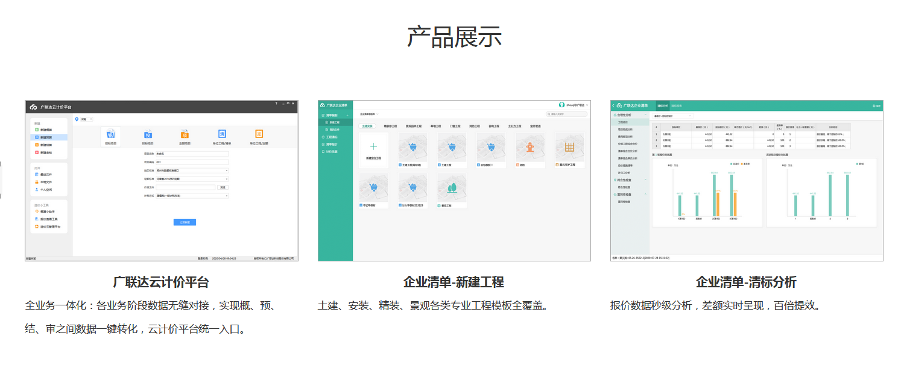This screenshot has width=904, height=365.
Task: Collapse the 符合性检查 tree group
Action: click(646, 179)
